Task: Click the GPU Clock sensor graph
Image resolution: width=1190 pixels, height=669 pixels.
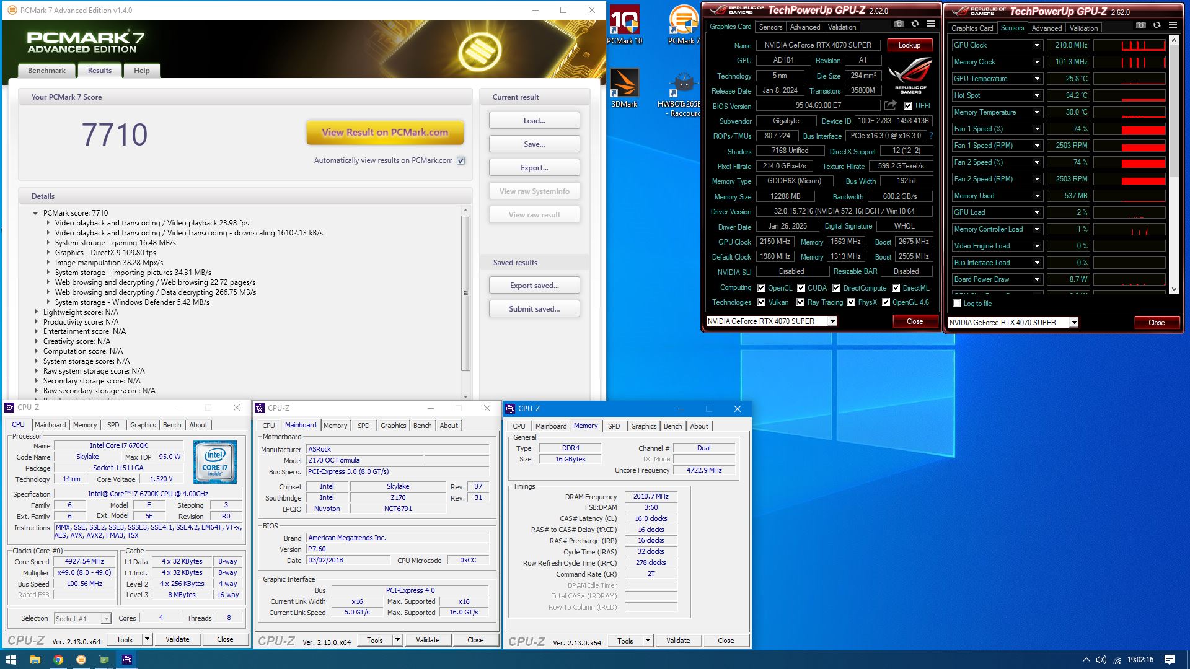Action: [1129, 45]
